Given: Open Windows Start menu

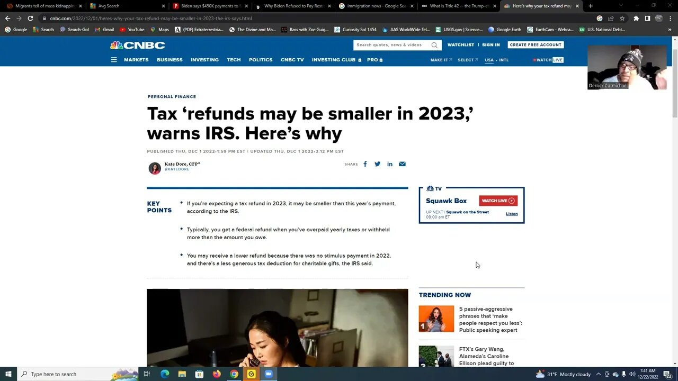Looking at the screenshot, I should tap(8, 374).
